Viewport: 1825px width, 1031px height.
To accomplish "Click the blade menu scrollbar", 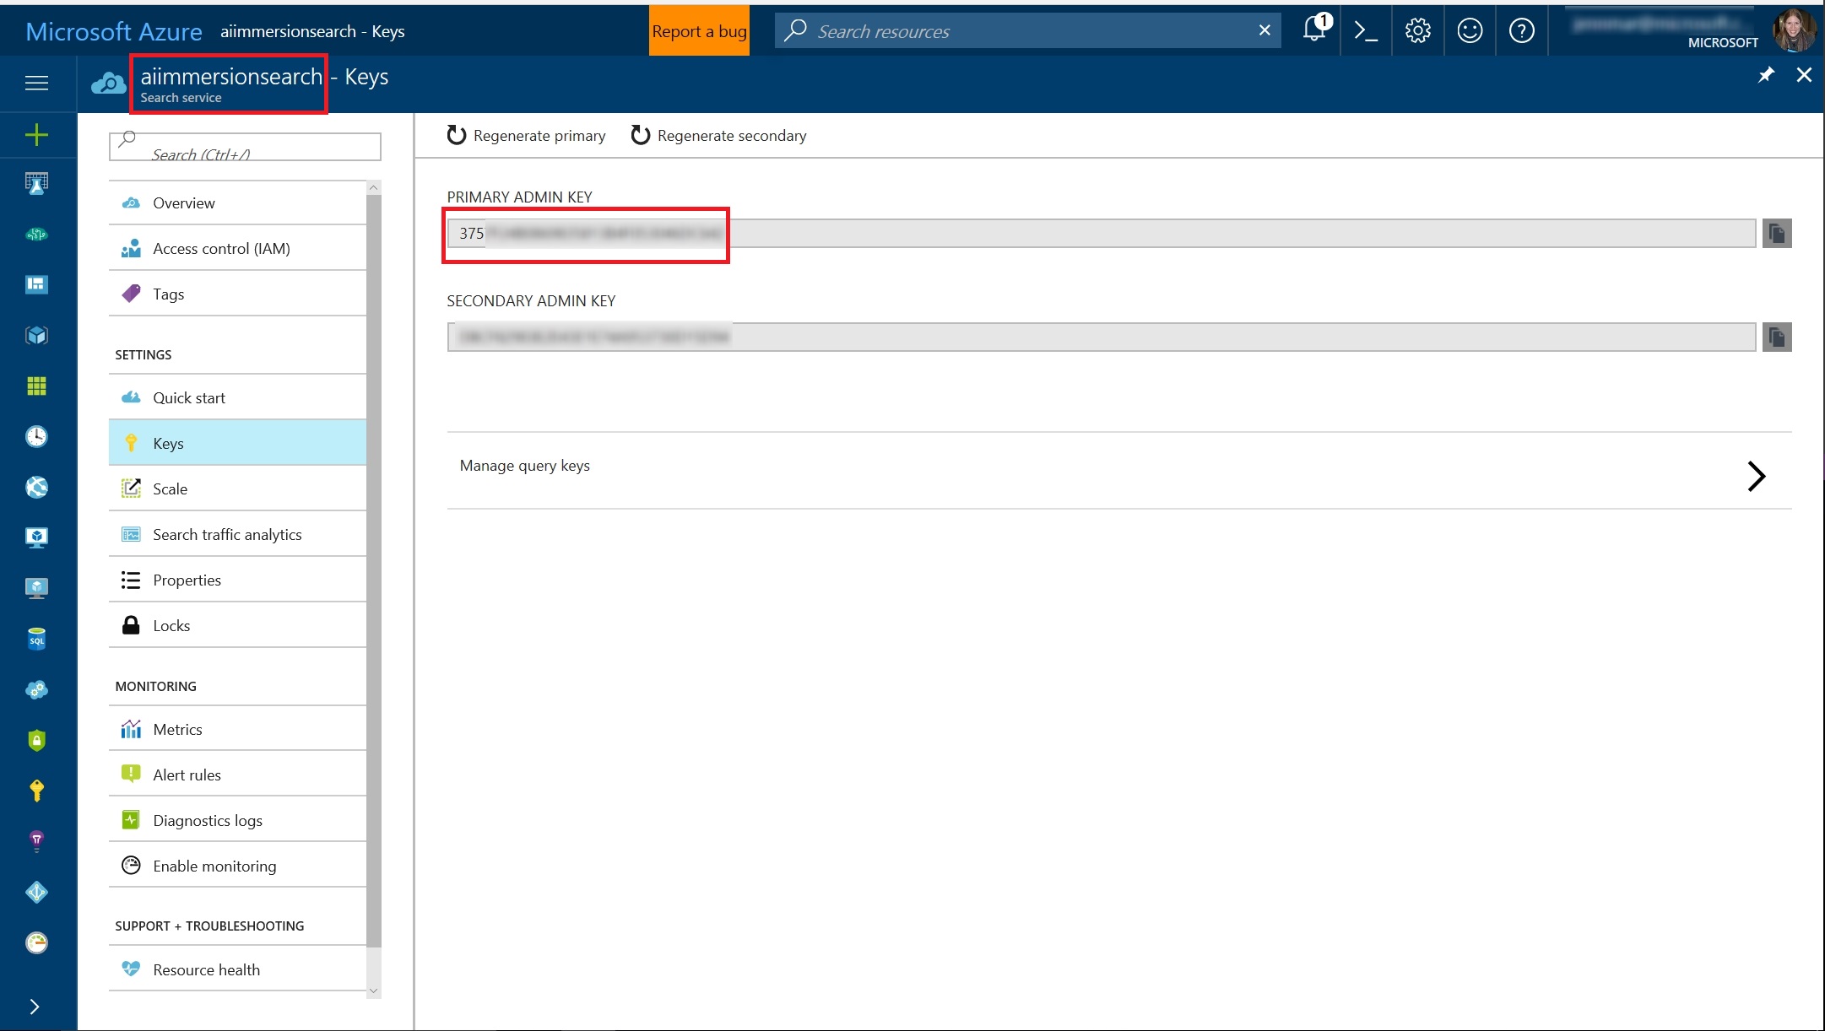I will click(x=374, y=570).
